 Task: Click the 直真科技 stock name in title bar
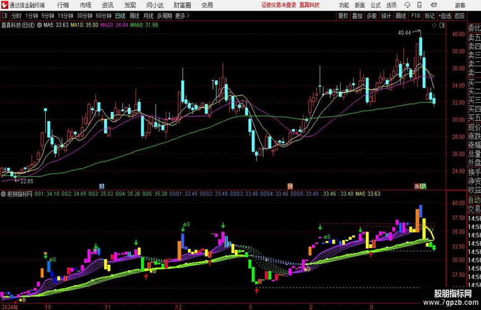pos(309,5)
